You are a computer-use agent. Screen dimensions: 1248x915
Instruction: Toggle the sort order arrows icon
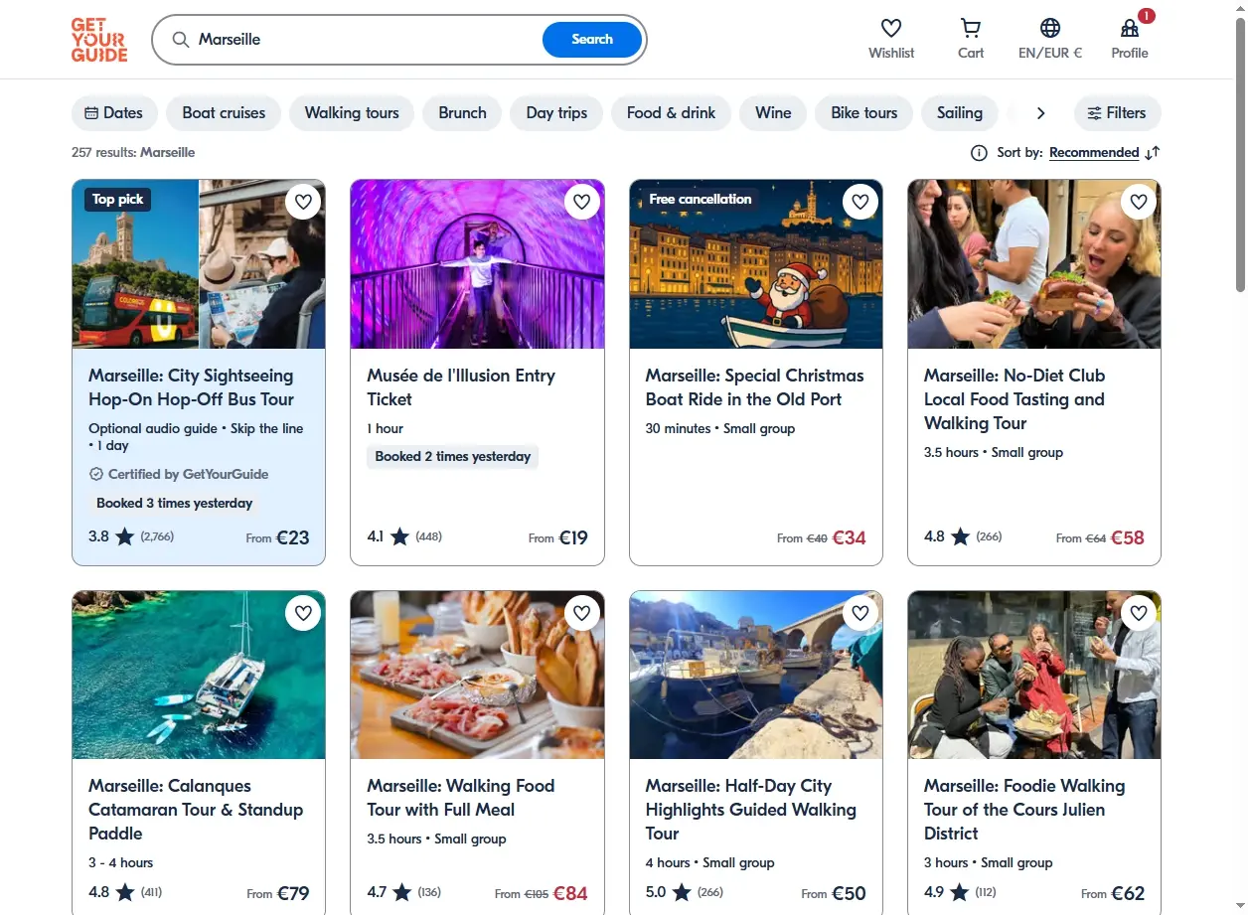1153,153
